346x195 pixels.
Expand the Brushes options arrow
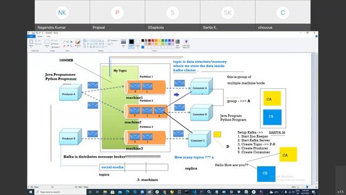[78, 47]
